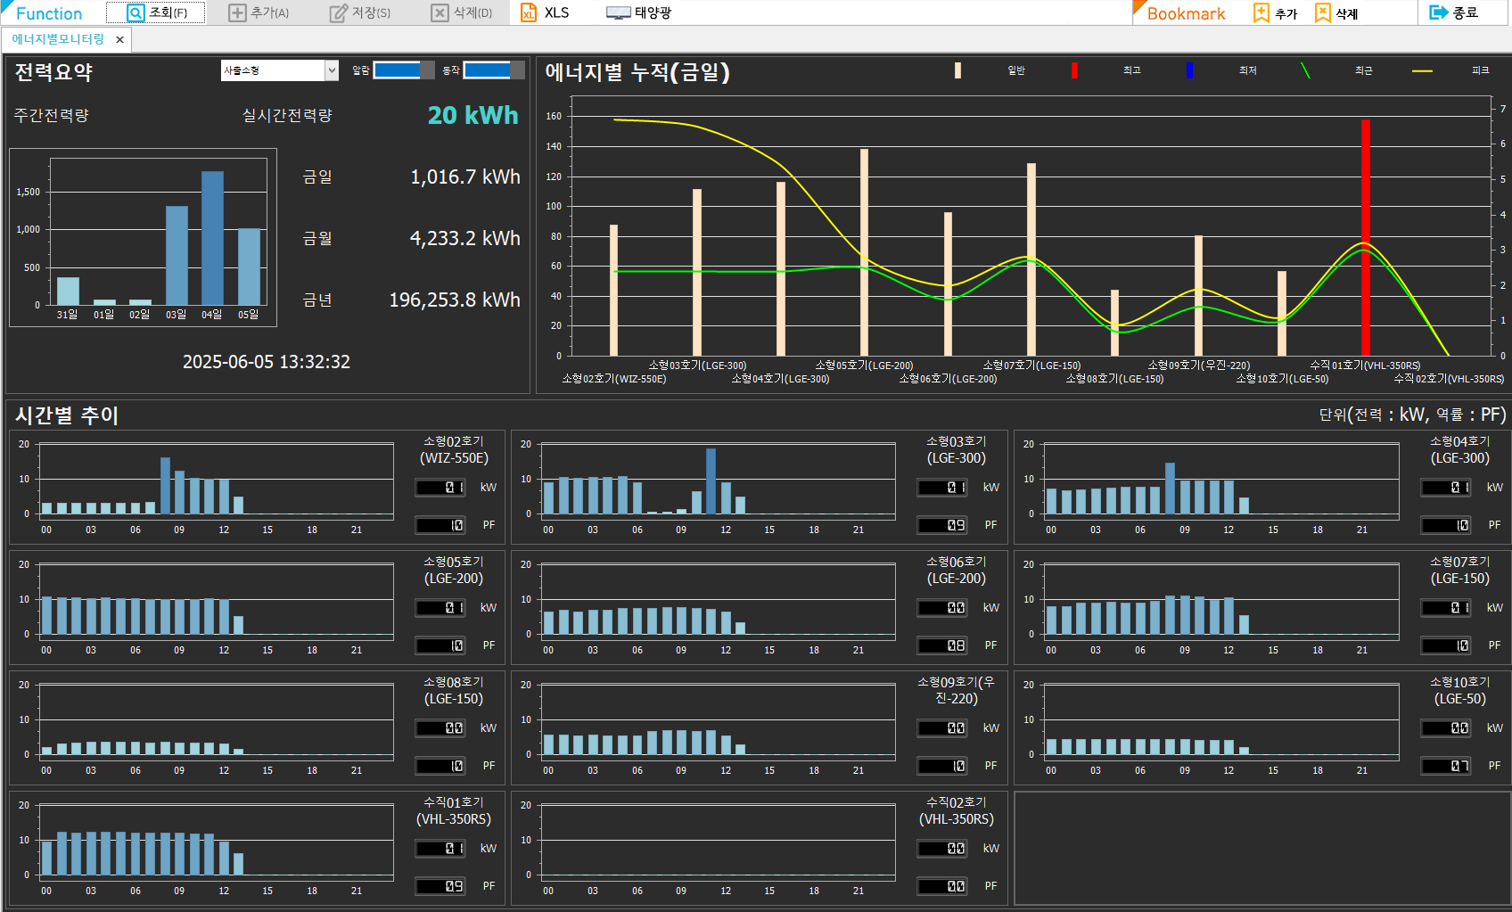This screenshot has height=912, width=1512.
Task: Click the yellow 피크 legend line
Action: (1422, 70)
